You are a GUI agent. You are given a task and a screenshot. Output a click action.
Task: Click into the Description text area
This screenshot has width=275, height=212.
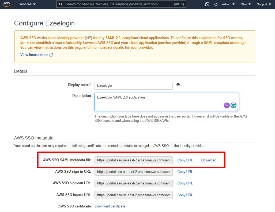[167, 102]
